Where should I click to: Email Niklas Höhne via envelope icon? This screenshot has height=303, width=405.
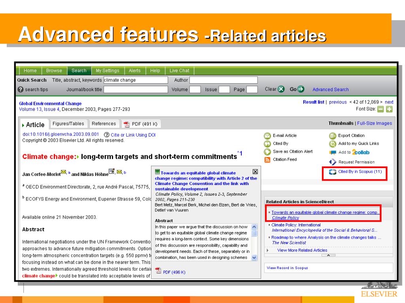click(x=119, y=172)
